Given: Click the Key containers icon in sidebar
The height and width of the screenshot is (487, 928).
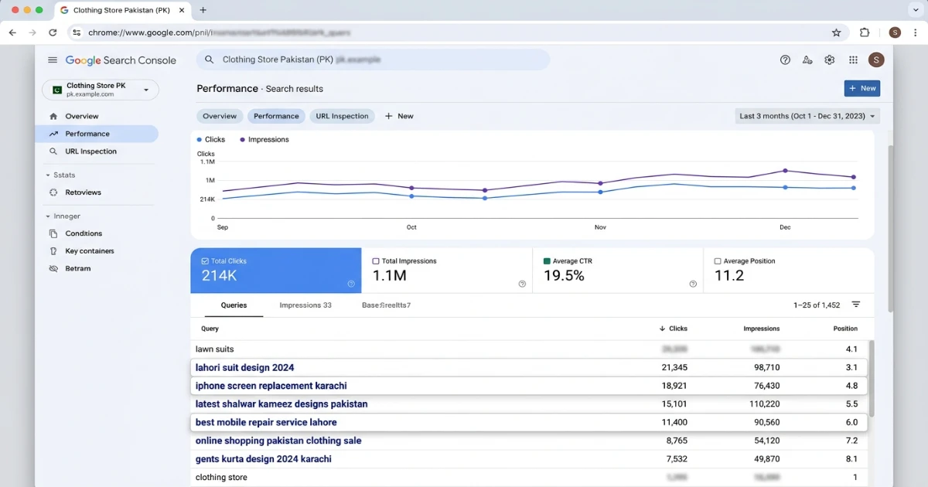Looking at the screenshot, I should (x=53, y=251).
